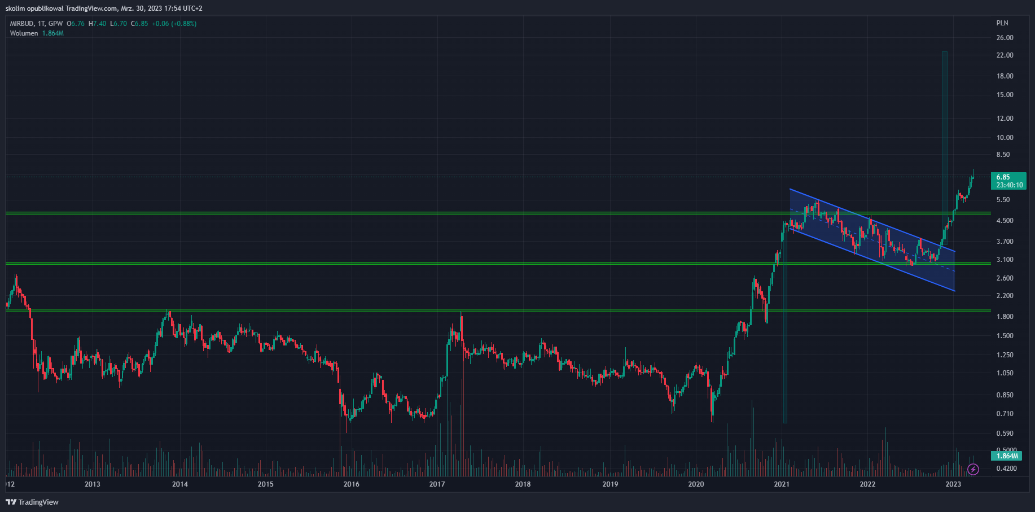This screenshot has height=512, width=1035.
Task: Click the 0.710 price axis label
Action: pos(1005,414)
